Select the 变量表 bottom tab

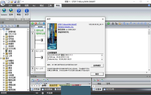point(97,89)
